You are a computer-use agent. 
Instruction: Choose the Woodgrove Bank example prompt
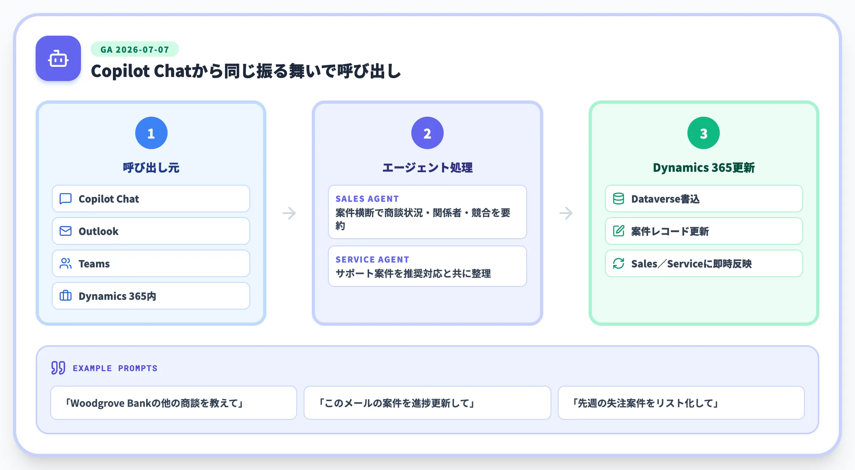174,403
